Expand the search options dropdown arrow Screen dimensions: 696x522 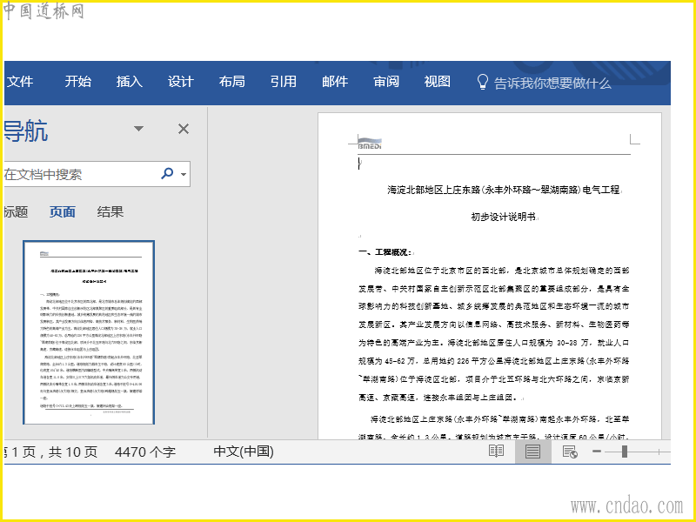point(184,174)
